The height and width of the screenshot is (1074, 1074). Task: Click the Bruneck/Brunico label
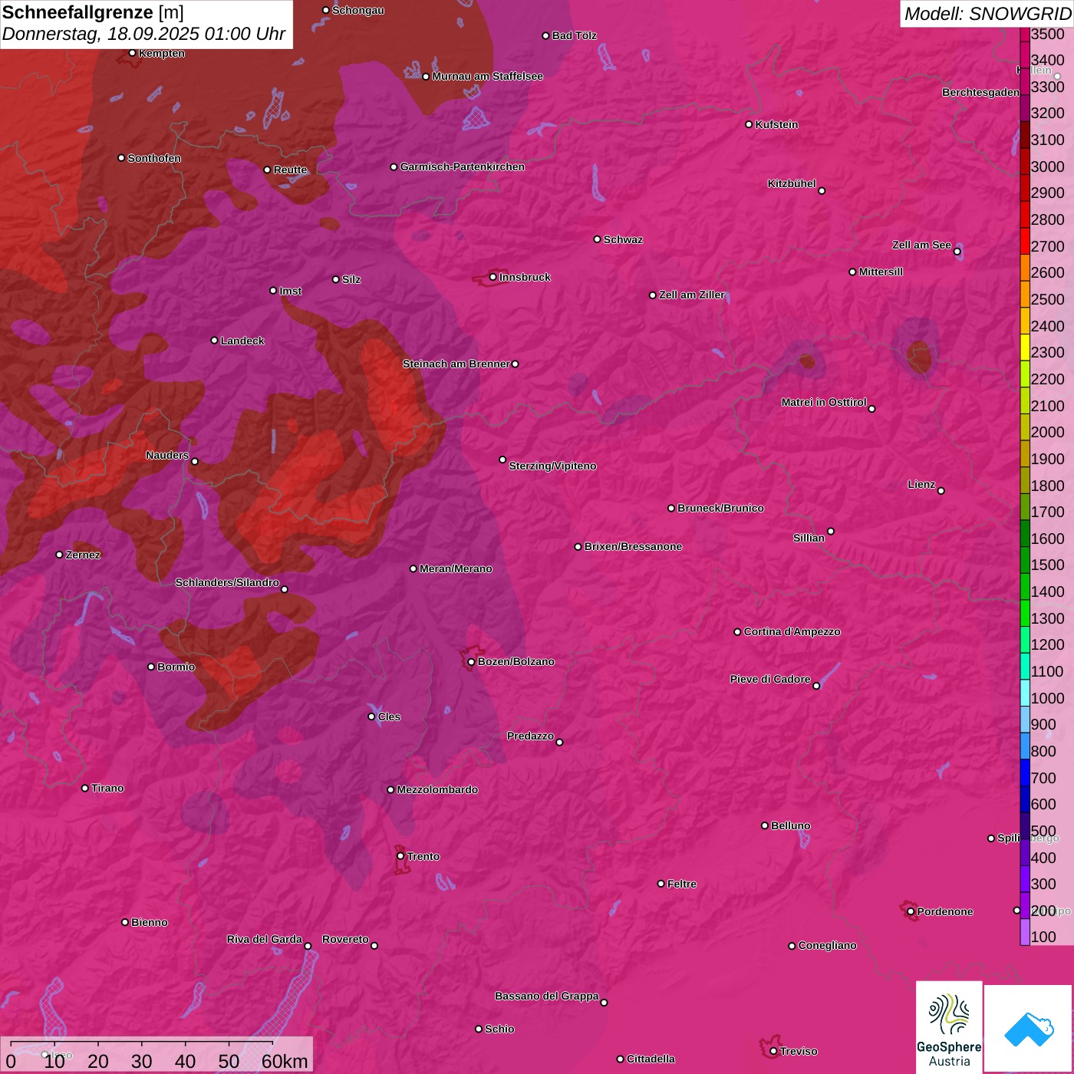pyautogui.click(x=720, y=508)
